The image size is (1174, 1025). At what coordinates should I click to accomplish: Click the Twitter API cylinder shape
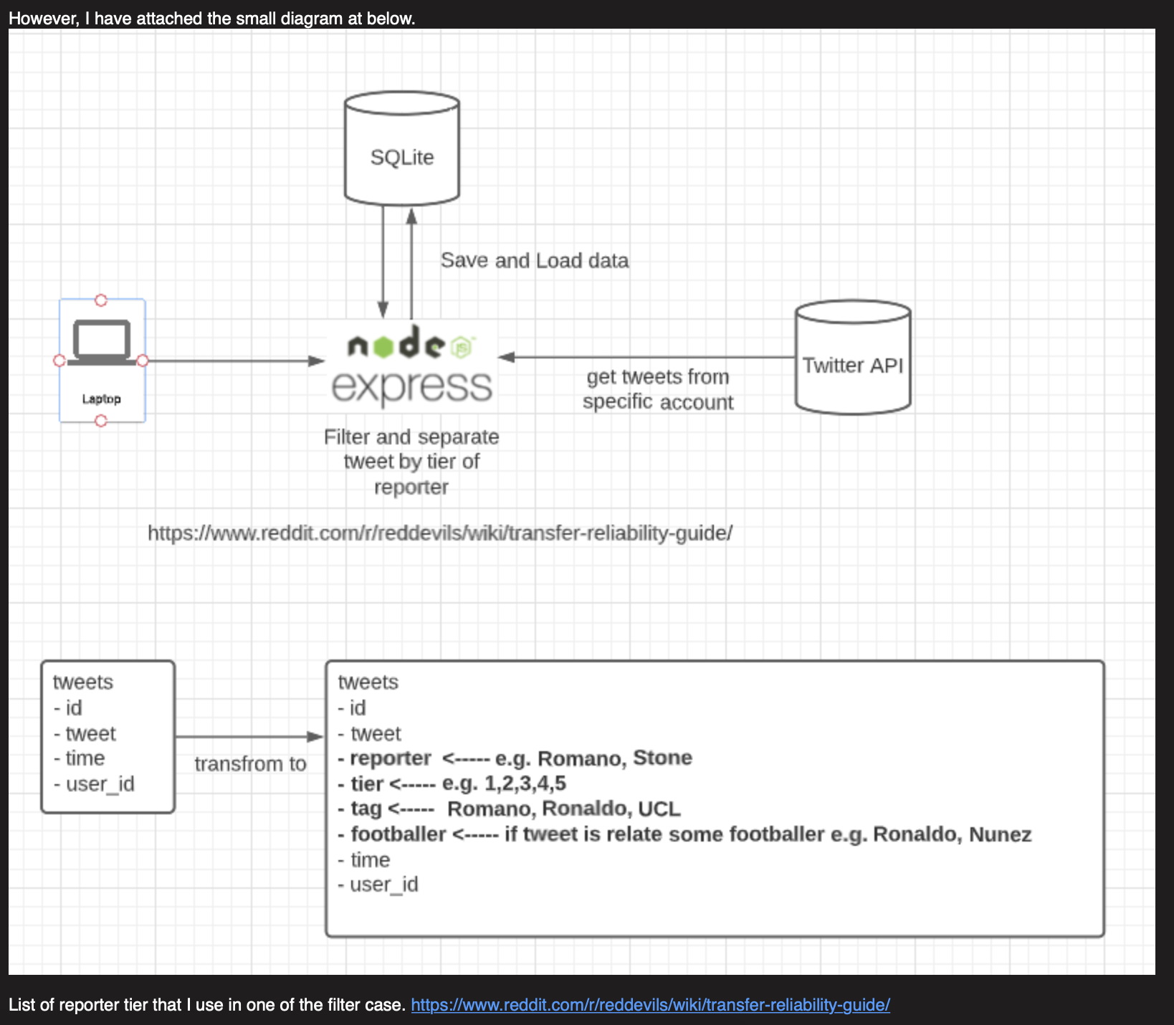pos(853,357)
